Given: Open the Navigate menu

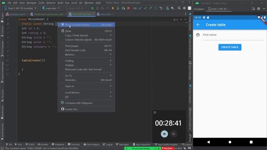Looking at the screenshot, I should [x=31, y=3].
